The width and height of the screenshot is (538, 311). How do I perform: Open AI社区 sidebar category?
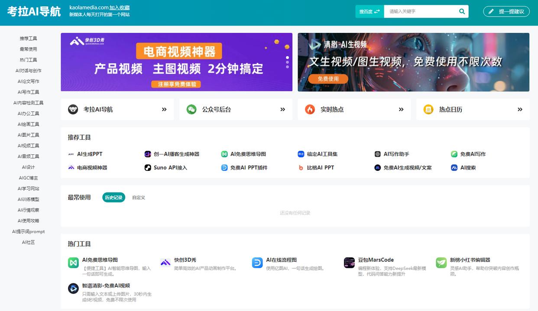tap(29, 242)
